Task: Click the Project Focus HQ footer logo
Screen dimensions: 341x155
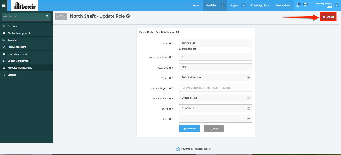Action: 178,149
